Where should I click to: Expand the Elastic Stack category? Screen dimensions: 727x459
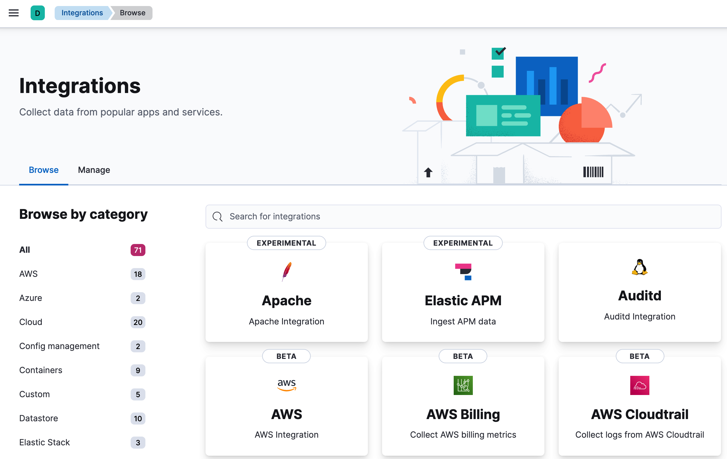45,442
